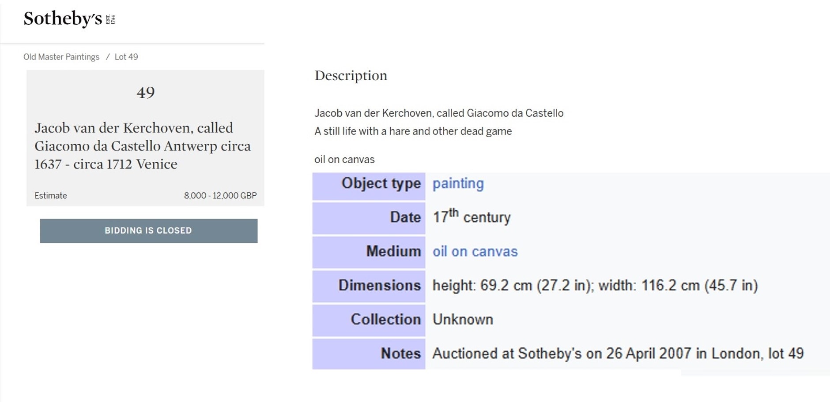
Task: Open the Old Master Paintings breadcrumb
Action: [x=61, y=57]
